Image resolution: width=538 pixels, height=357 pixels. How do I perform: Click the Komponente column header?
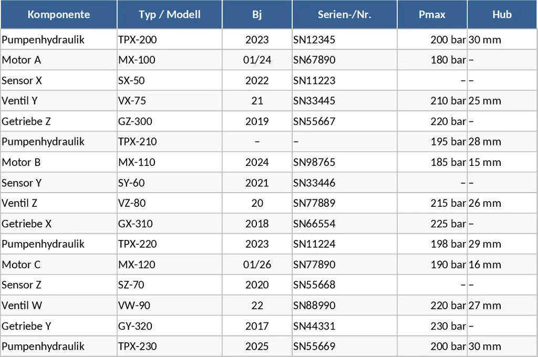pyautogui.click(x=58, y=15)
